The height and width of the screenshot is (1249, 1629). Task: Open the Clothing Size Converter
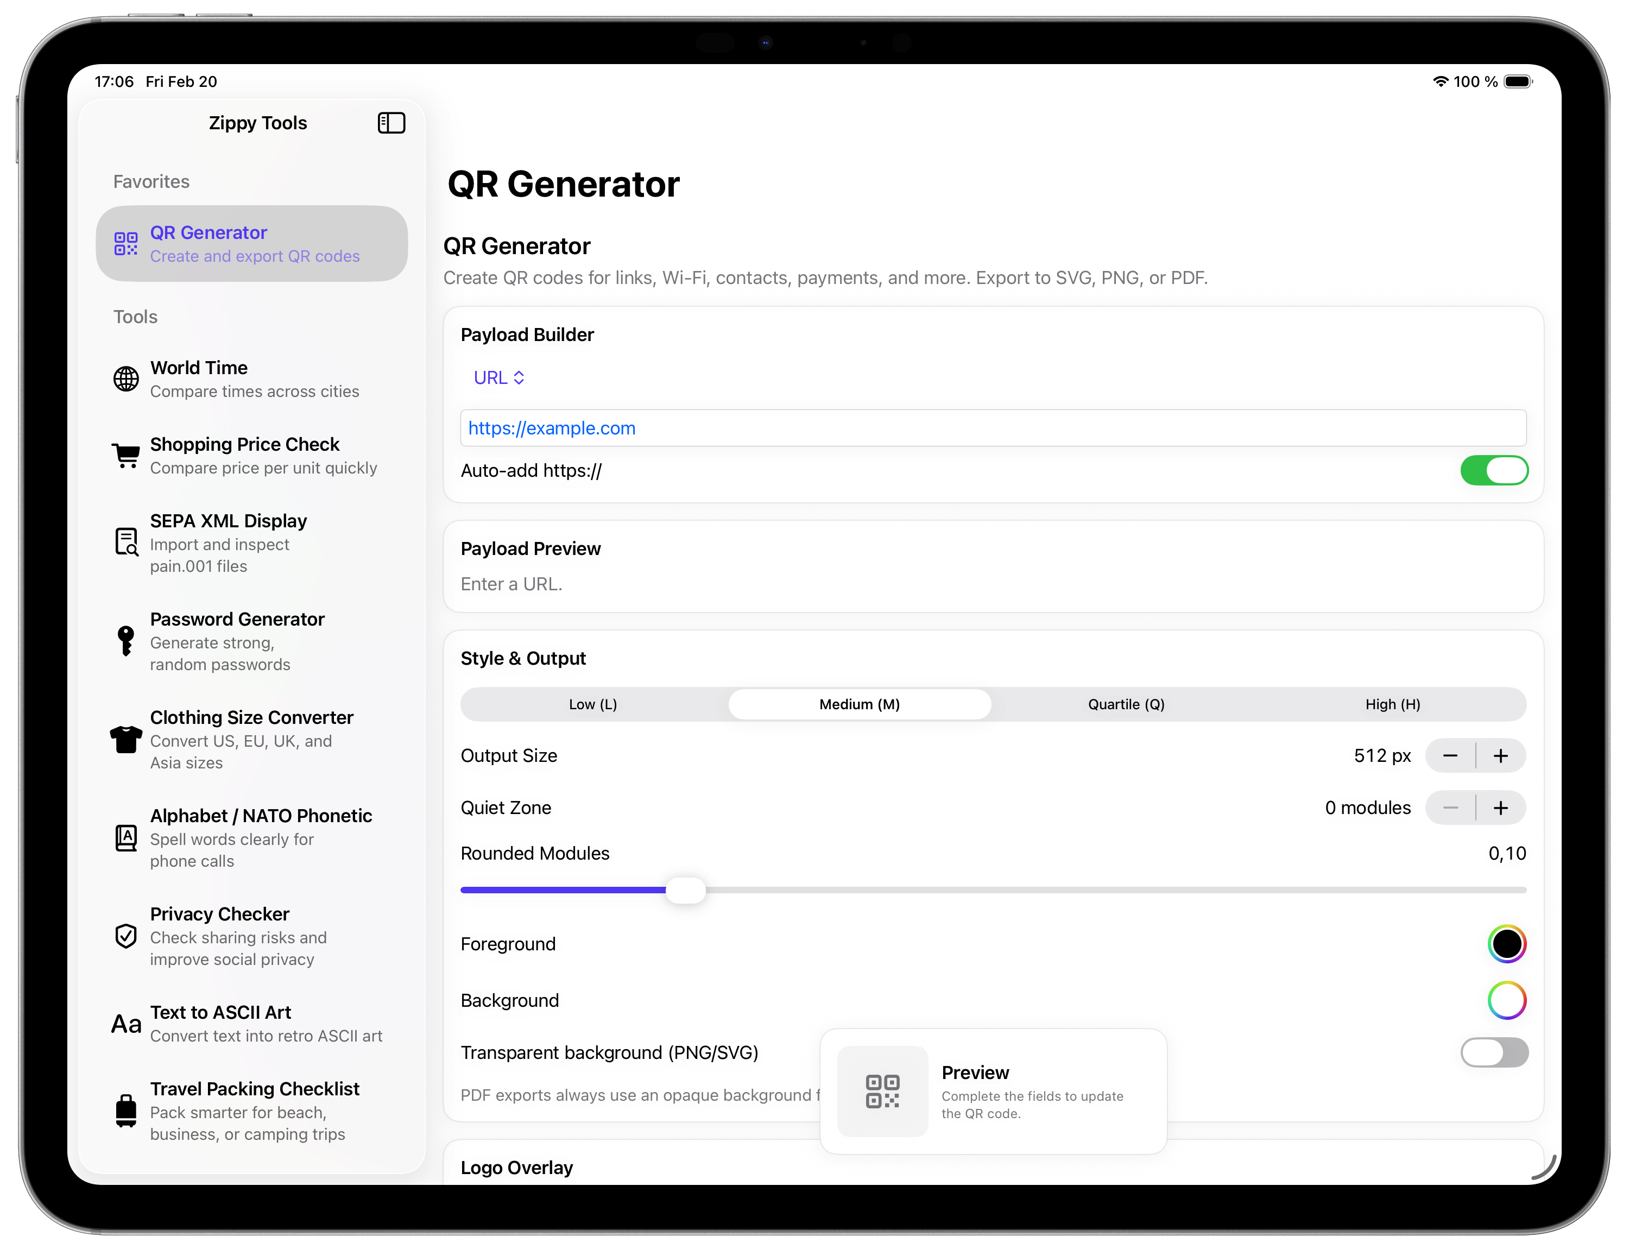[x=252, y=739]
